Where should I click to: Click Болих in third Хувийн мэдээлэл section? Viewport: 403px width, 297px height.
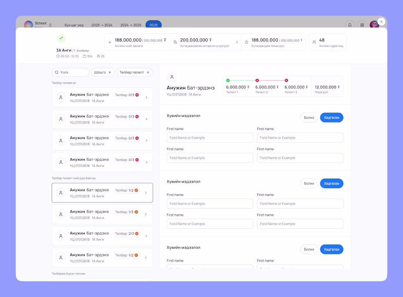pos(309,249)
